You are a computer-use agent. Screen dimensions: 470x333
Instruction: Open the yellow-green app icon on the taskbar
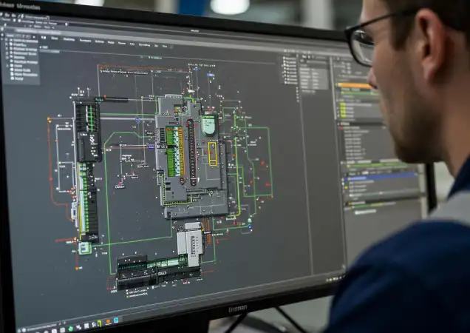coord(98,323)
